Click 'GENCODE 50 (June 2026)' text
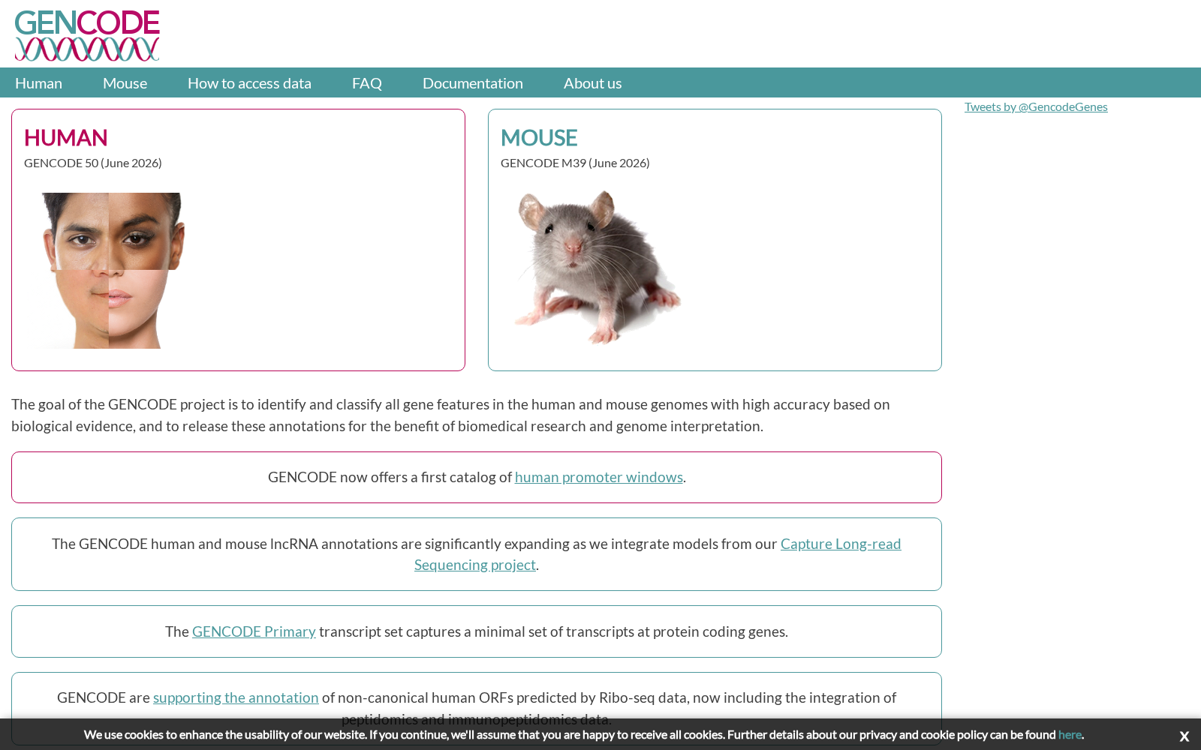The height and width of the screenshot is (750, 1201). click(93, 163)
